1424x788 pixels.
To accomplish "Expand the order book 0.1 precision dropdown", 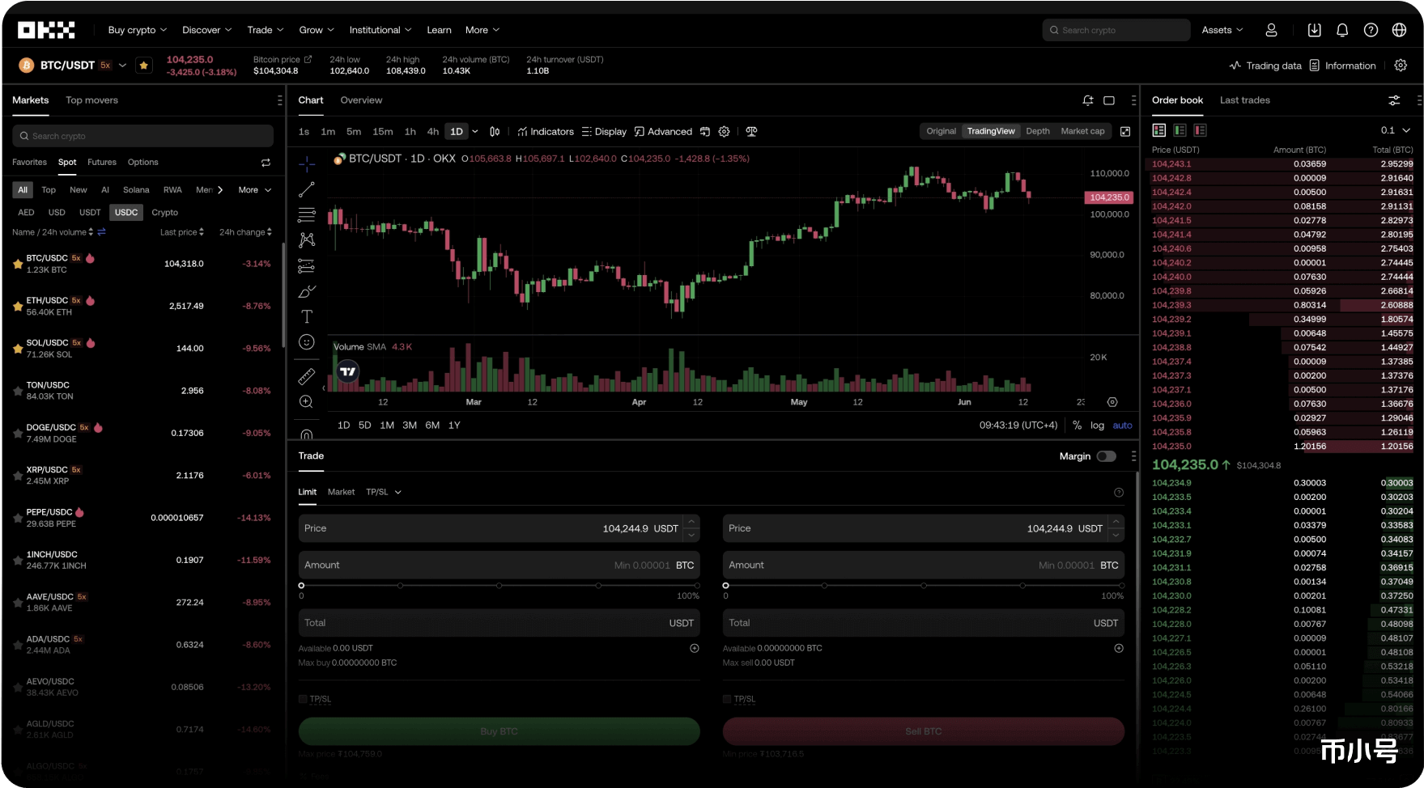I will (1396, 130).
